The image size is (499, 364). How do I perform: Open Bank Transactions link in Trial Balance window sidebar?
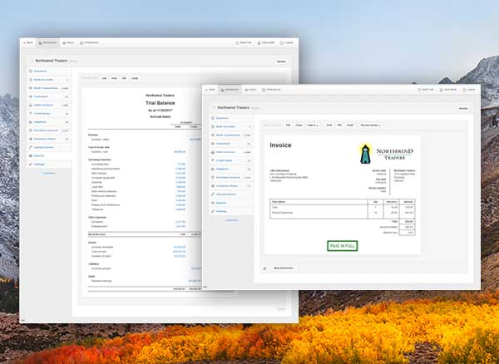[46, 88]
